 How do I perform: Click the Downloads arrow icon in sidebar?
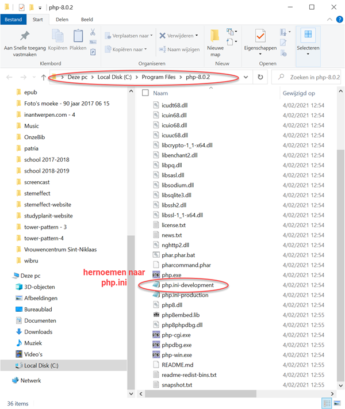pos(19,332)
